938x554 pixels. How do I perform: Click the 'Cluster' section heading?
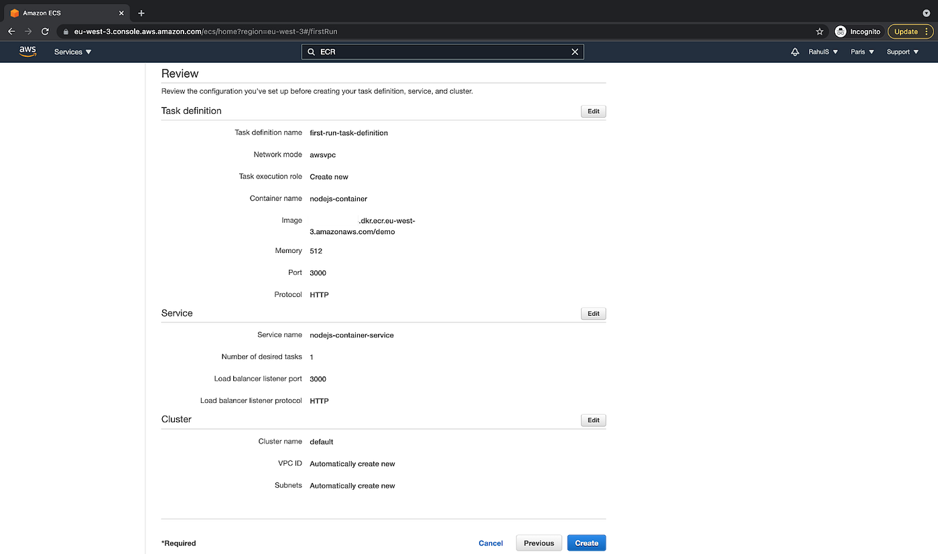point(176,420)
